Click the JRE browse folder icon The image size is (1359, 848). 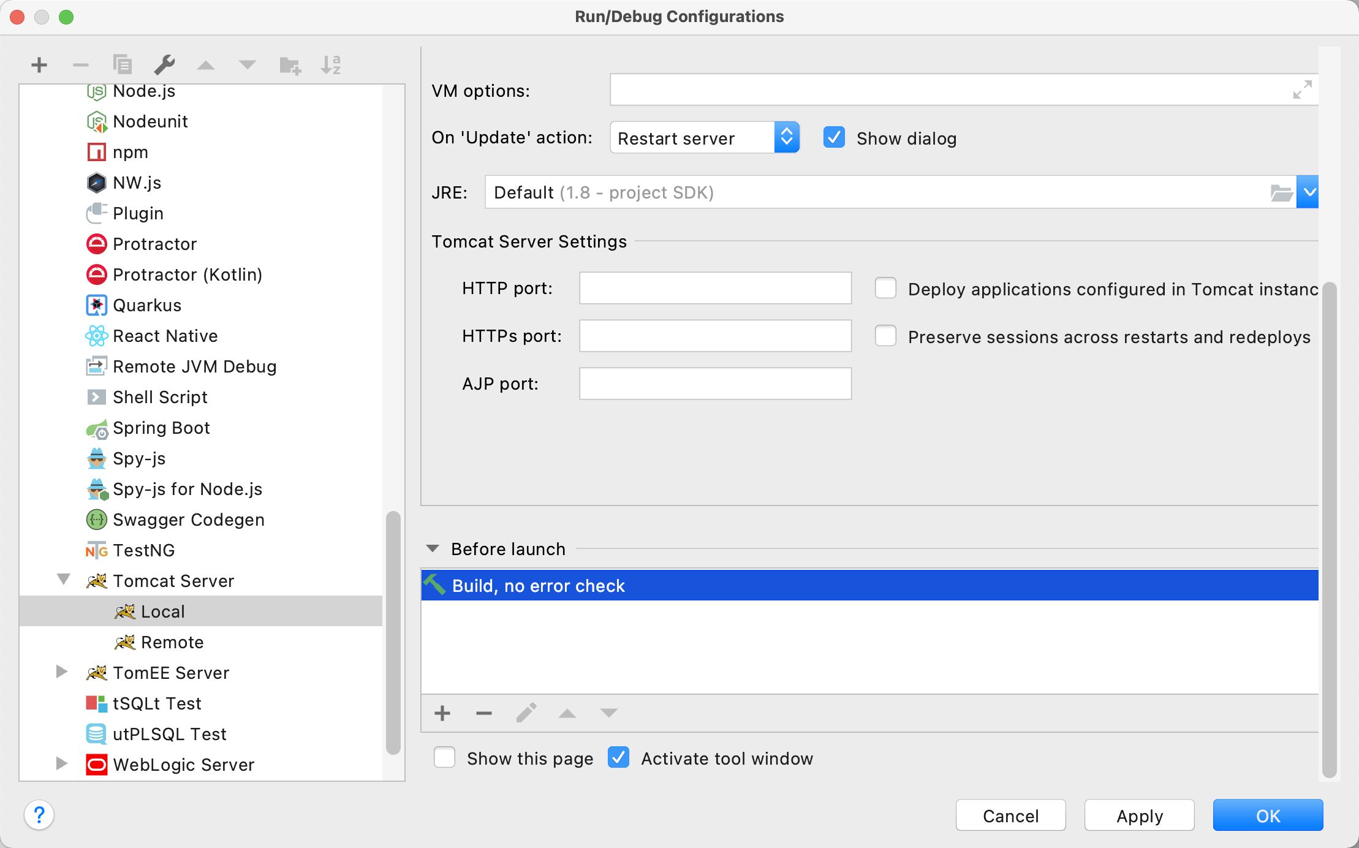pyautogui.click(x=1281, y=193)
